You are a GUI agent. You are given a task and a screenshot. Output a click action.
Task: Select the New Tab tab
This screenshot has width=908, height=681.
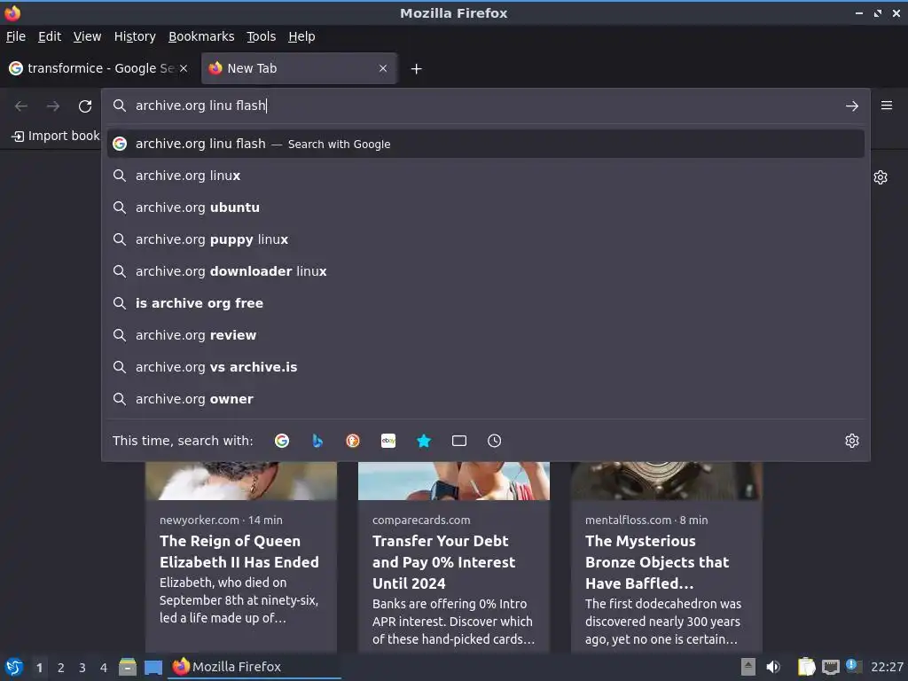[x=299, y=68]
